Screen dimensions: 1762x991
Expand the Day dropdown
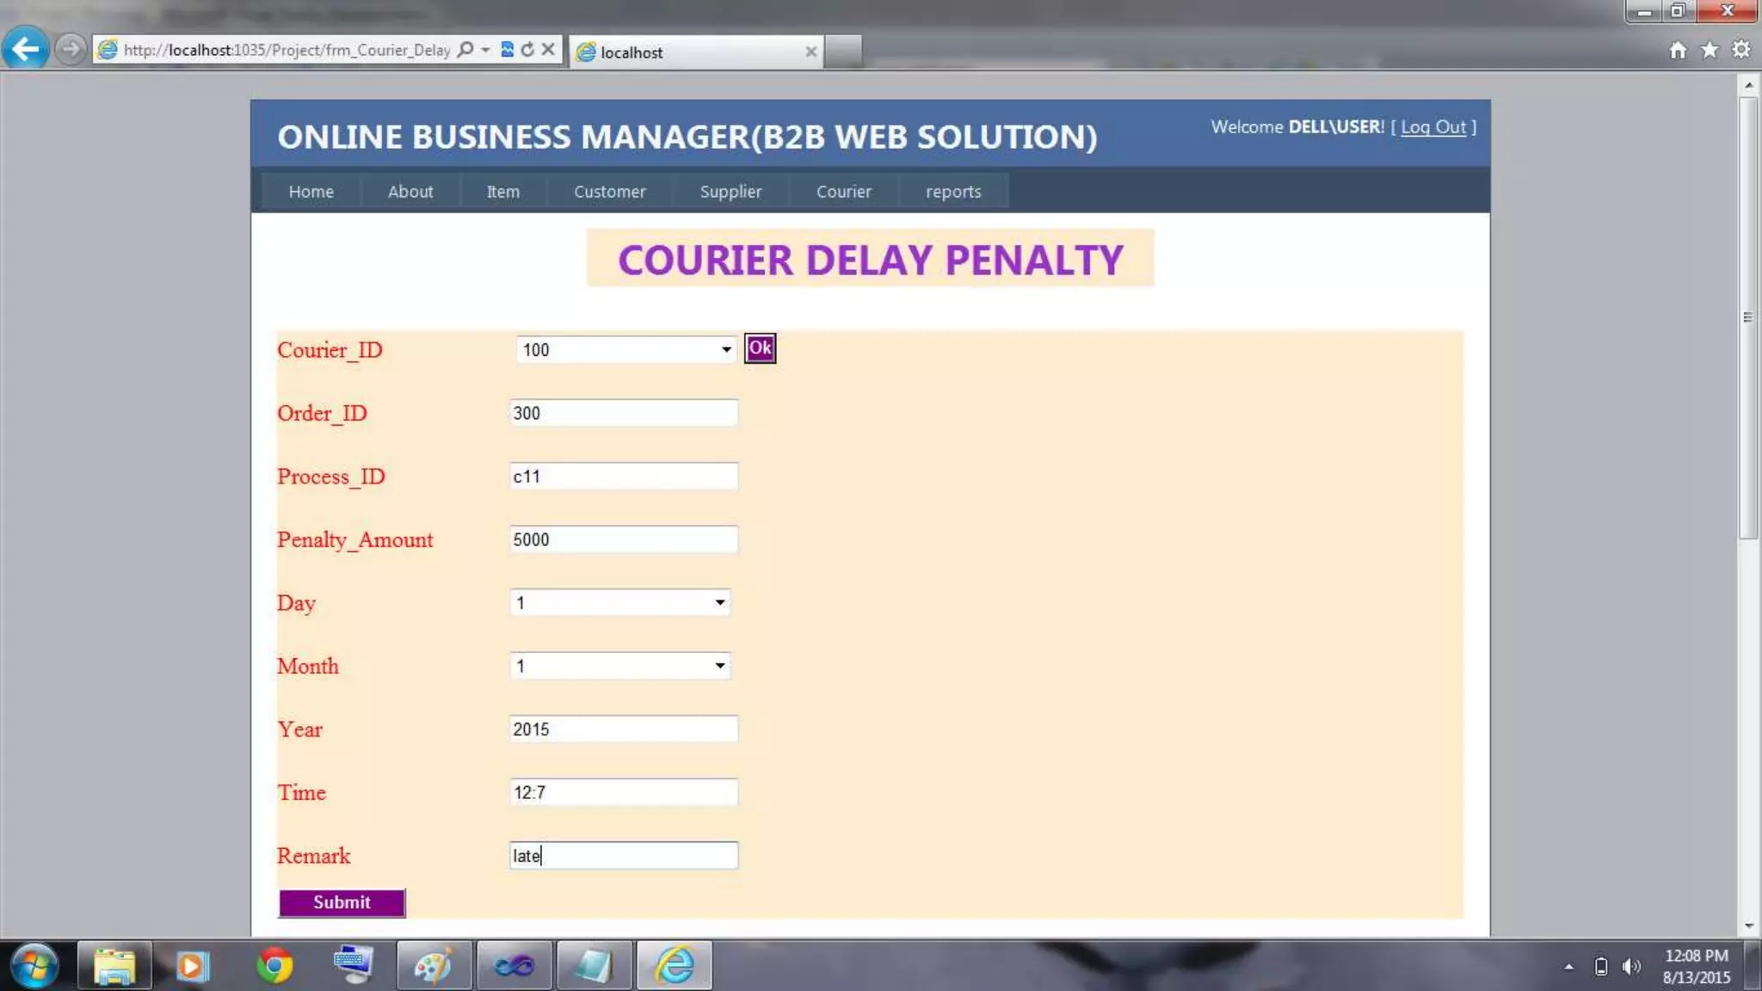(719, 603)
